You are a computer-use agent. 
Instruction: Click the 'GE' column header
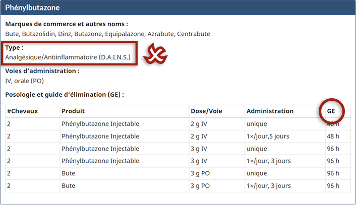331,111
